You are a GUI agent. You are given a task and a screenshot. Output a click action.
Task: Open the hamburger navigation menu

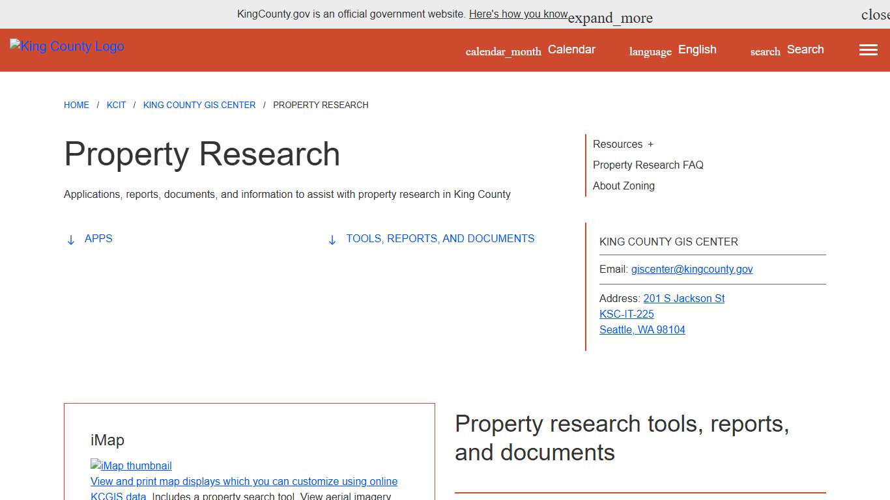(x=868, y=49)
